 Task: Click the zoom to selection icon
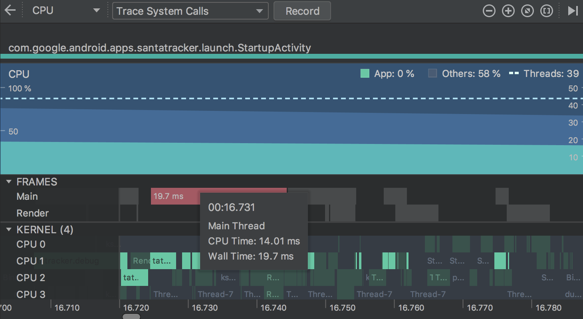[x=546, y=11]
